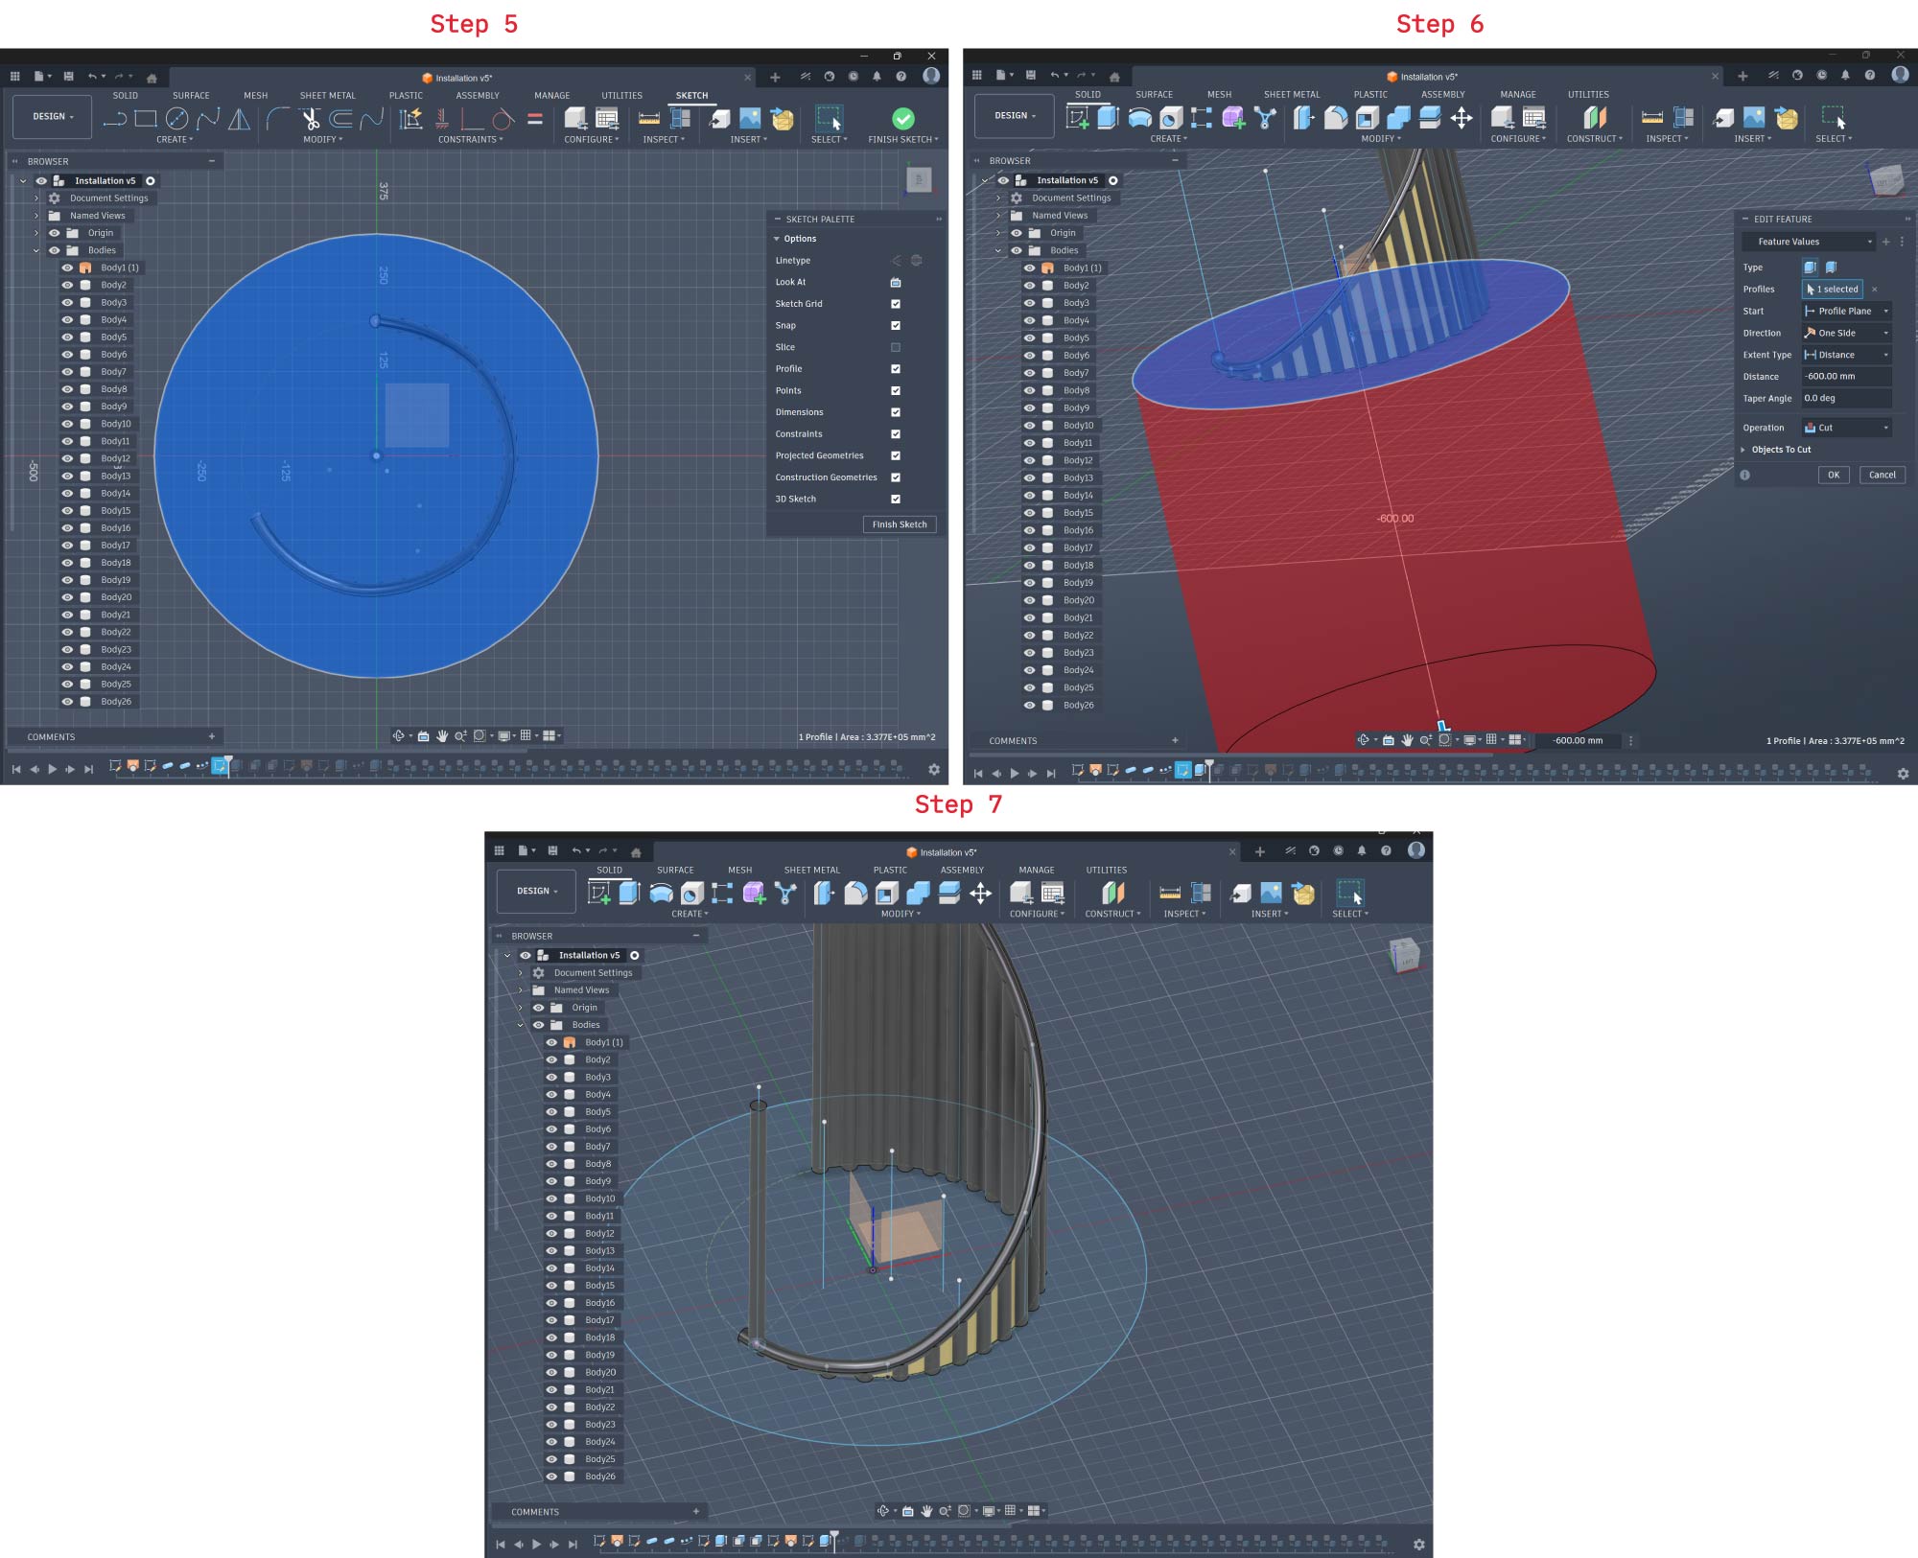Open the Direction One Side dropdown
The image size is (1918, 1558).
pos(1846,333)
